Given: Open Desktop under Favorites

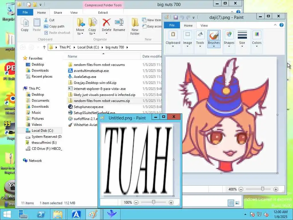Looking at the screenshot, I should tap(38, 64).
